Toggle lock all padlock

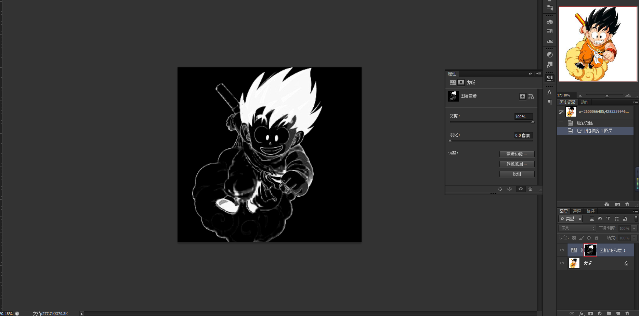click(x=597, y=238)
